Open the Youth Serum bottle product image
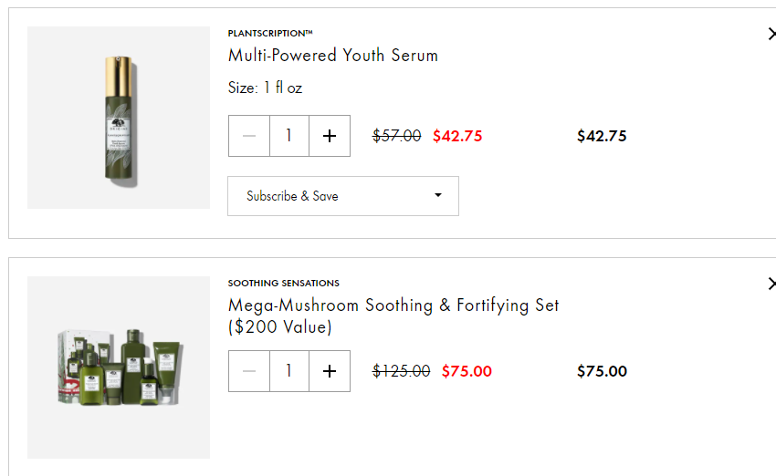Screen dimensions: 776x476 click(119, 118)
